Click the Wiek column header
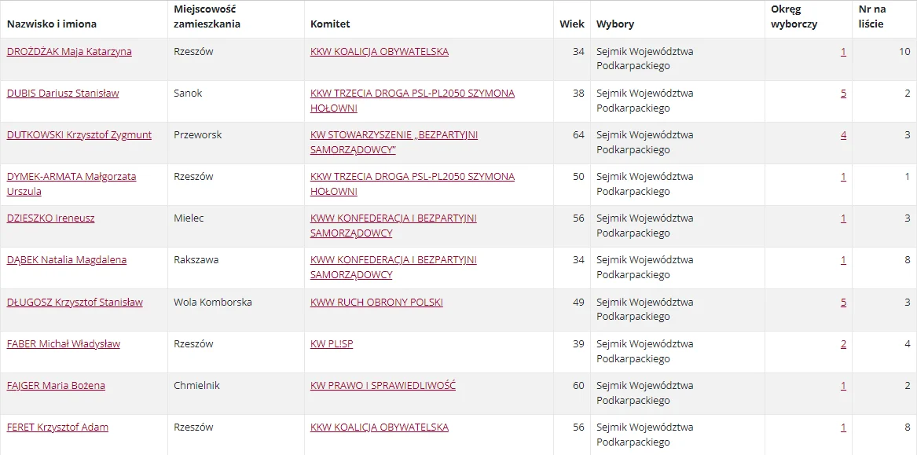Viewport: 917px width, 455px height. [x=571, y=24]
